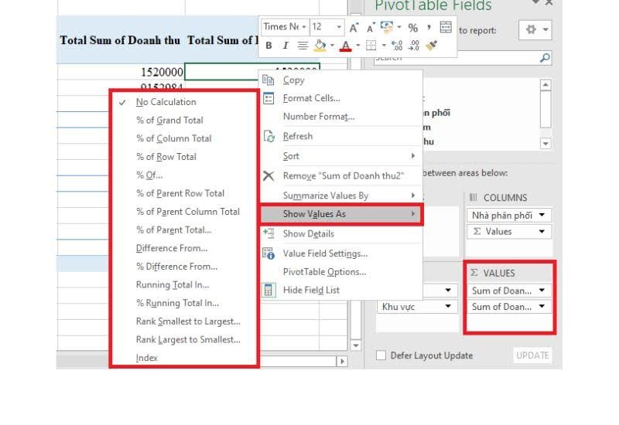Screen dimensions: 619x425
Task: Apply Comma Style format
Action: (x=429, y=27)
